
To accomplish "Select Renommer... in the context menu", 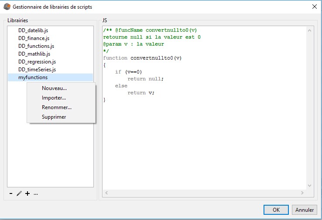I will (56, 107).
